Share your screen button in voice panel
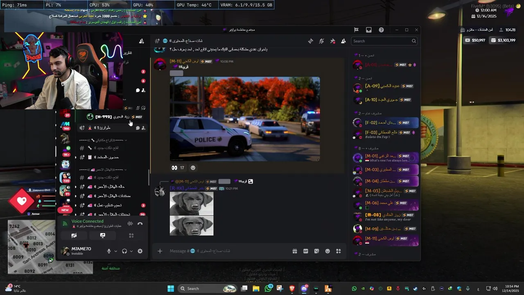This screenshot has width=524, height=295. pyautogui.click(x=103, y=236)
